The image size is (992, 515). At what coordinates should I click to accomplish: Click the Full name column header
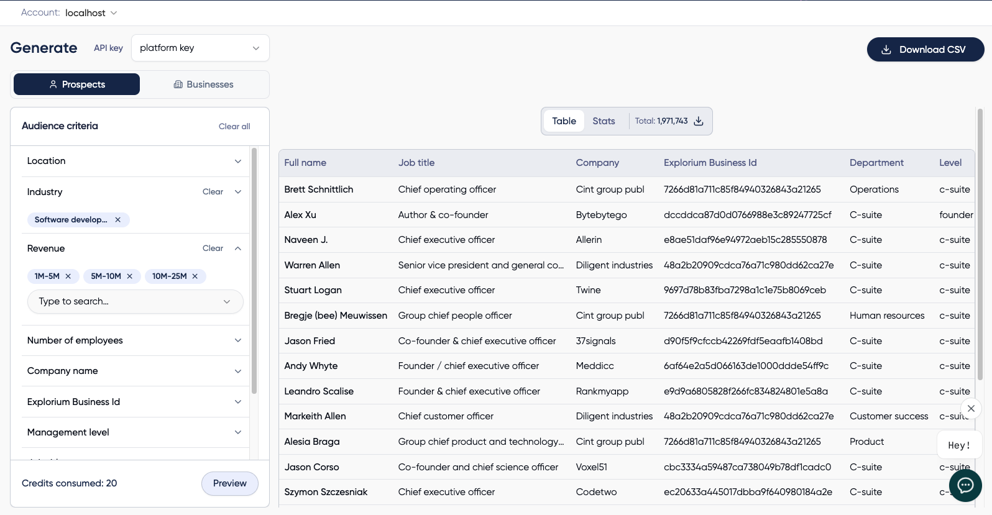(305, 163)
